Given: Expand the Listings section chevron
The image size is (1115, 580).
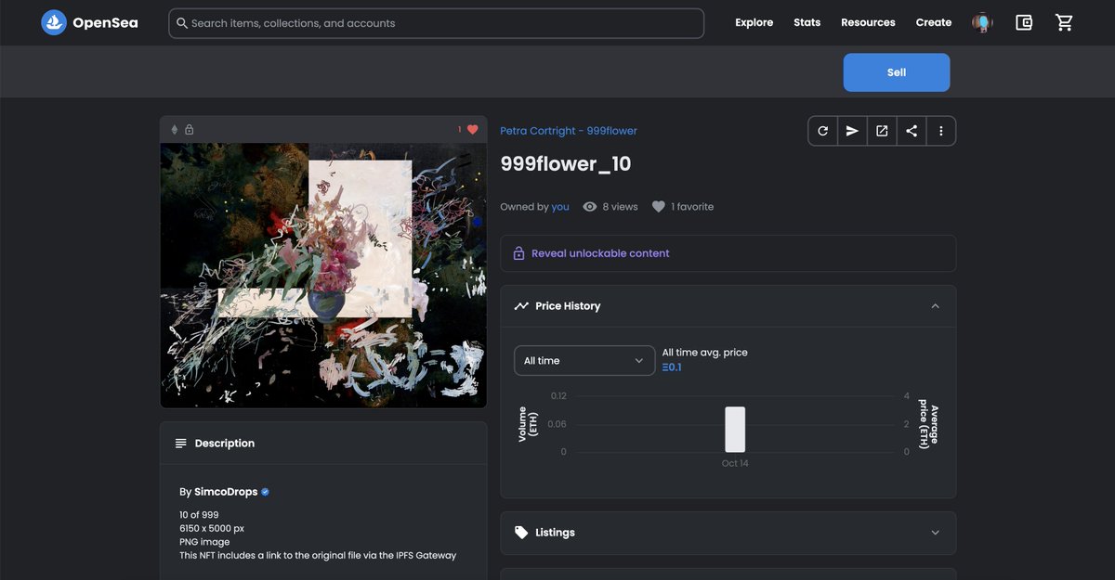Looking at the screenshot, I should pyautogui.click(x=935, y=533).
